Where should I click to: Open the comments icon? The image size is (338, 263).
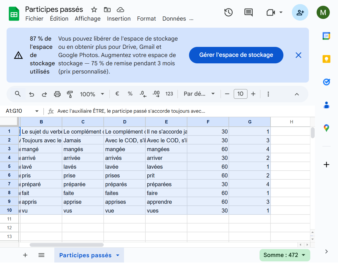point(249,12)
